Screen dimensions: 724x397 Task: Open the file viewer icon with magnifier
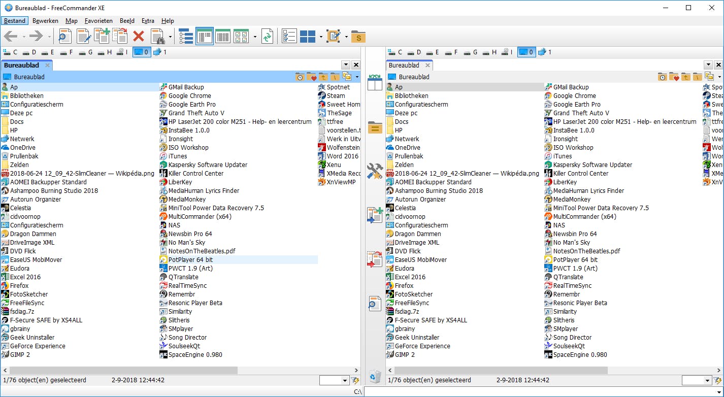click(65, 36)
